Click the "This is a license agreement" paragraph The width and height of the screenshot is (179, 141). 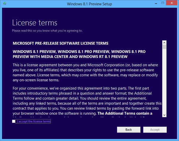pos(85,72)
